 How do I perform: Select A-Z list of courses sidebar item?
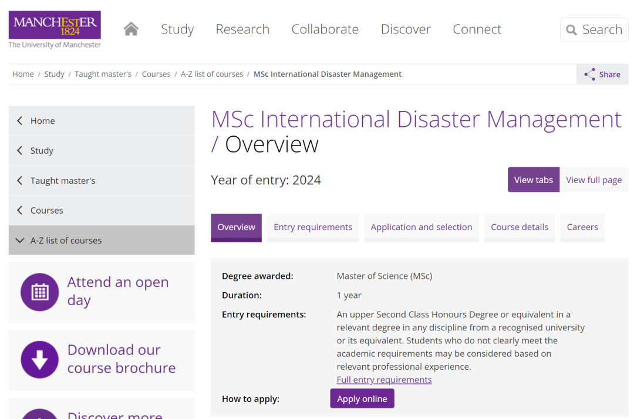(102, 241)
